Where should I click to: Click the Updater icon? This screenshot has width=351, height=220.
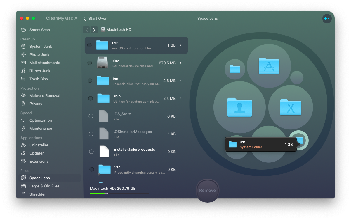(x=23, y=153)
